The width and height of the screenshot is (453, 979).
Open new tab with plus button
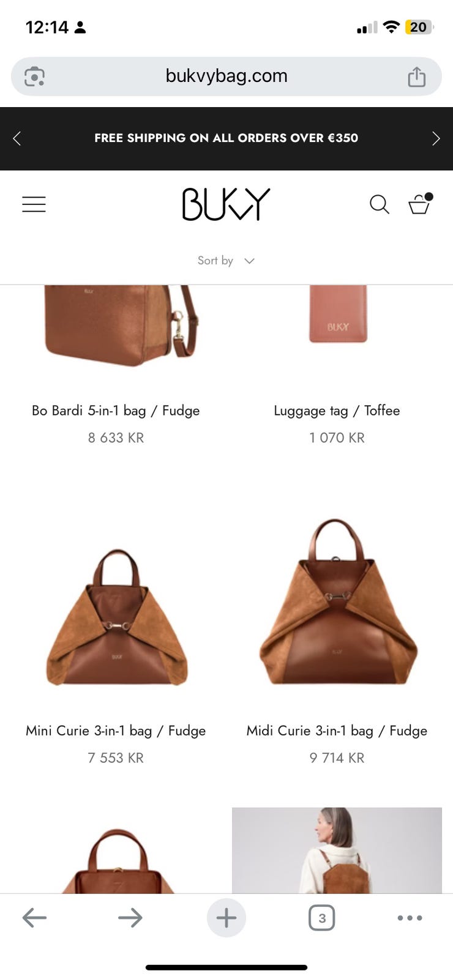[226, 918]
